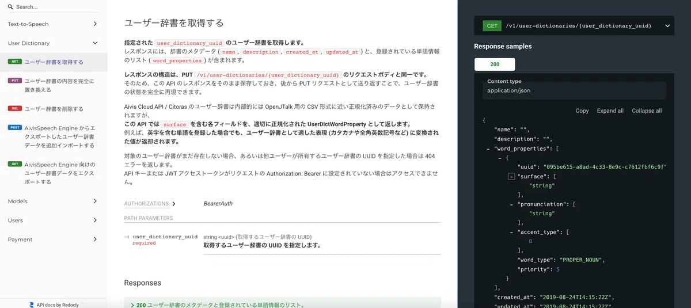Select the 200 response sample tab
Image resolution: width=691 pixels, height=308 pixels.
point(495,64)
